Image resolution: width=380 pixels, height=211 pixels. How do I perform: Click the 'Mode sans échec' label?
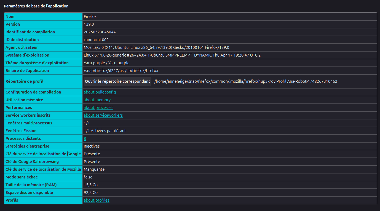point(22,177)
